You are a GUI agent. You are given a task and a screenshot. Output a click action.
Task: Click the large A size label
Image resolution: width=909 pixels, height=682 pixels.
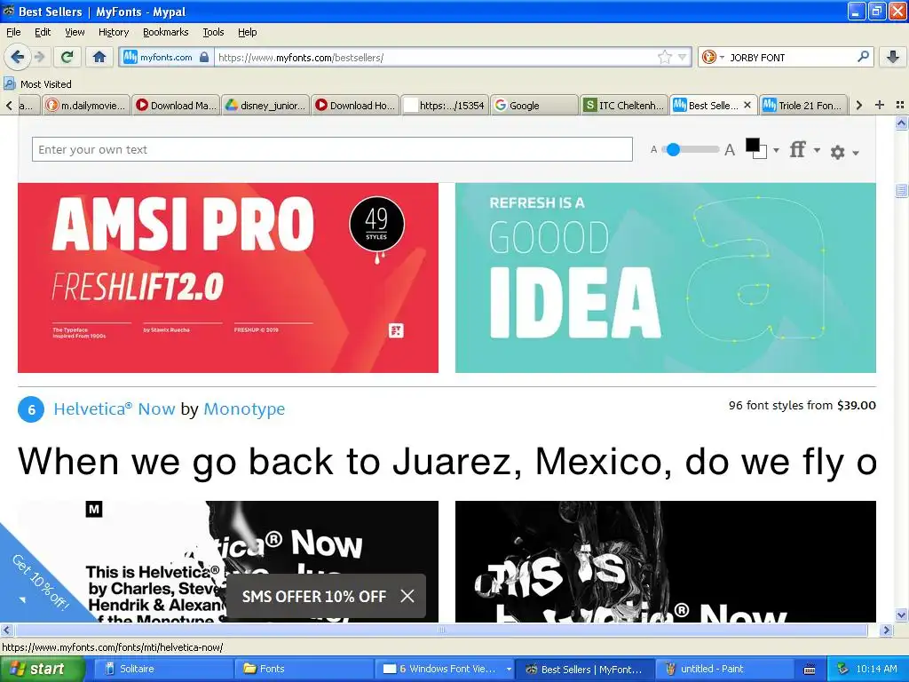[x=730, y=149]
